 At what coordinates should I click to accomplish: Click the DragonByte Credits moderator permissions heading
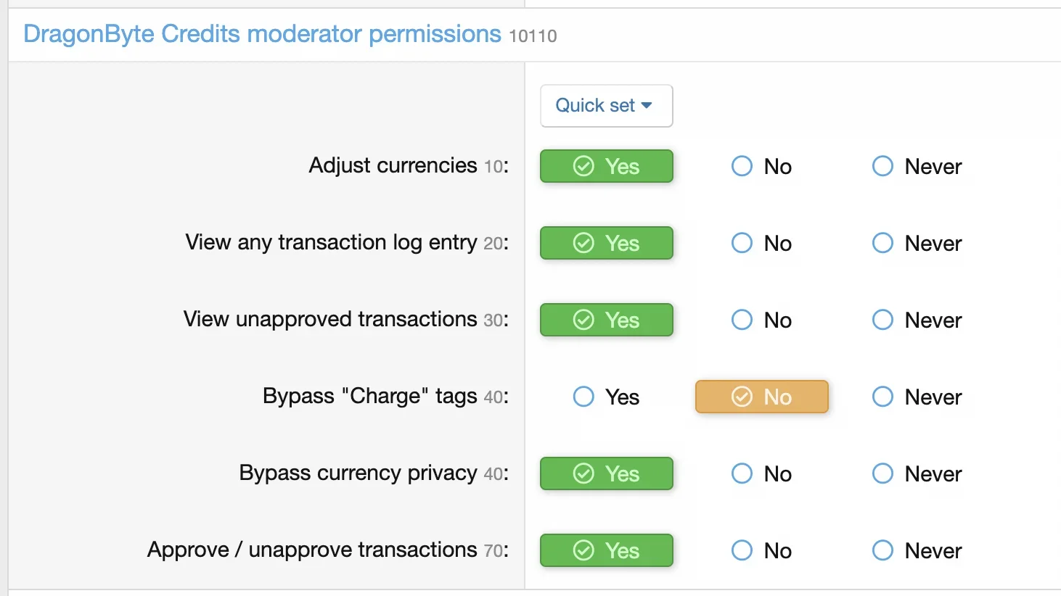pyautogui.click(x=262, y=34)
